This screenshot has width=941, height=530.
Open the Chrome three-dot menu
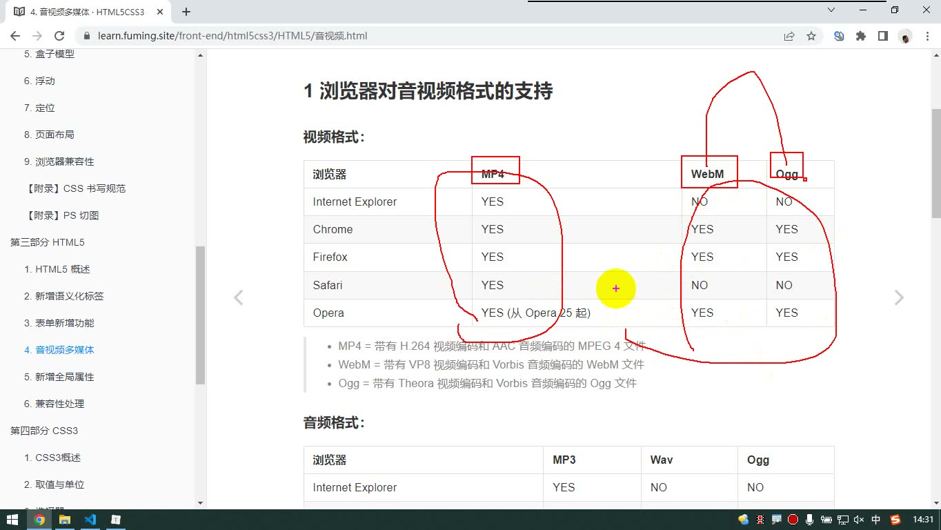coord(927,36)
